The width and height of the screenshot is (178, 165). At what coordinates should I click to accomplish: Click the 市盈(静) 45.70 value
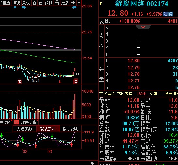133,159
